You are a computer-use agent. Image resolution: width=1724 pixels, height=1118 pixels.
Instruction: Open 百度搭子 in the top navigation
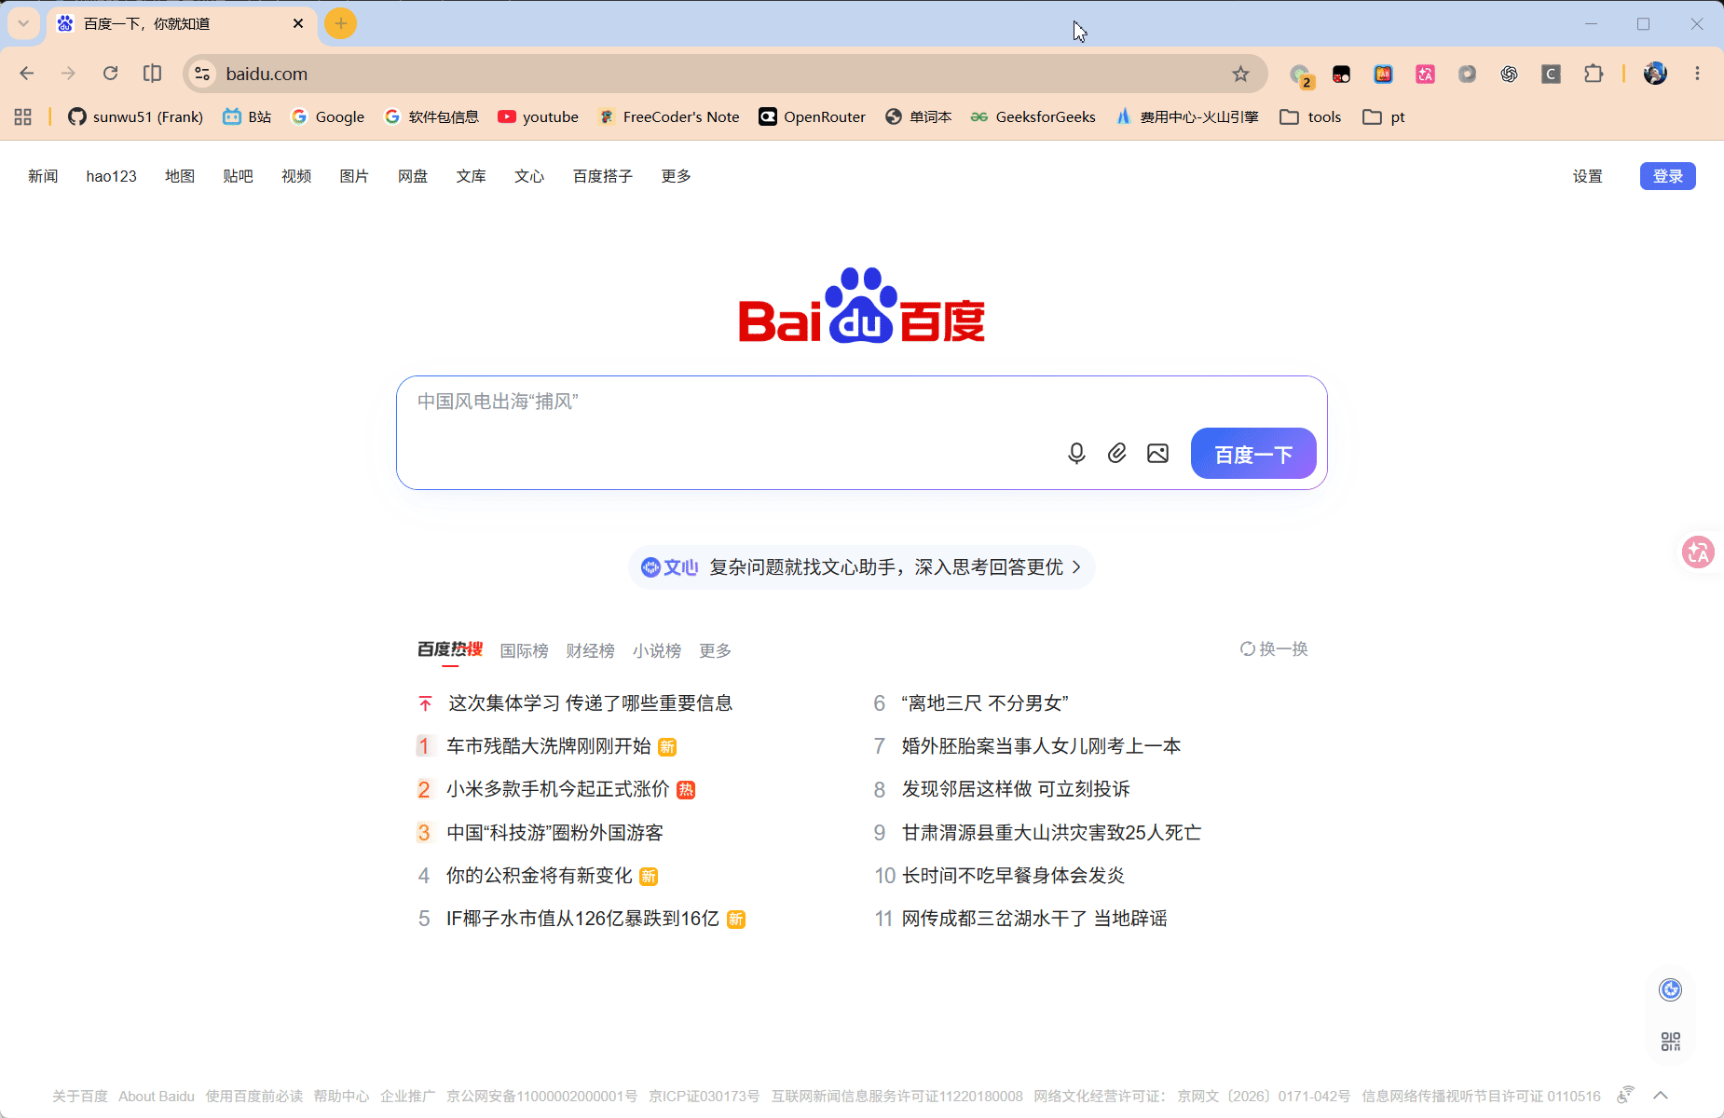click(603, 176)
